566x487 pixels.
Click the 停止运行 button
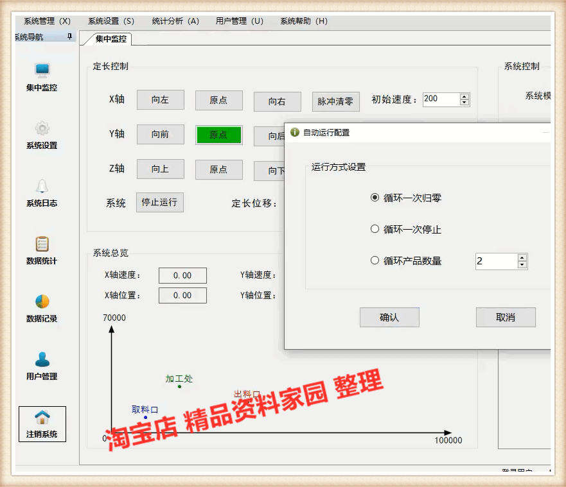tap(159, 202)
